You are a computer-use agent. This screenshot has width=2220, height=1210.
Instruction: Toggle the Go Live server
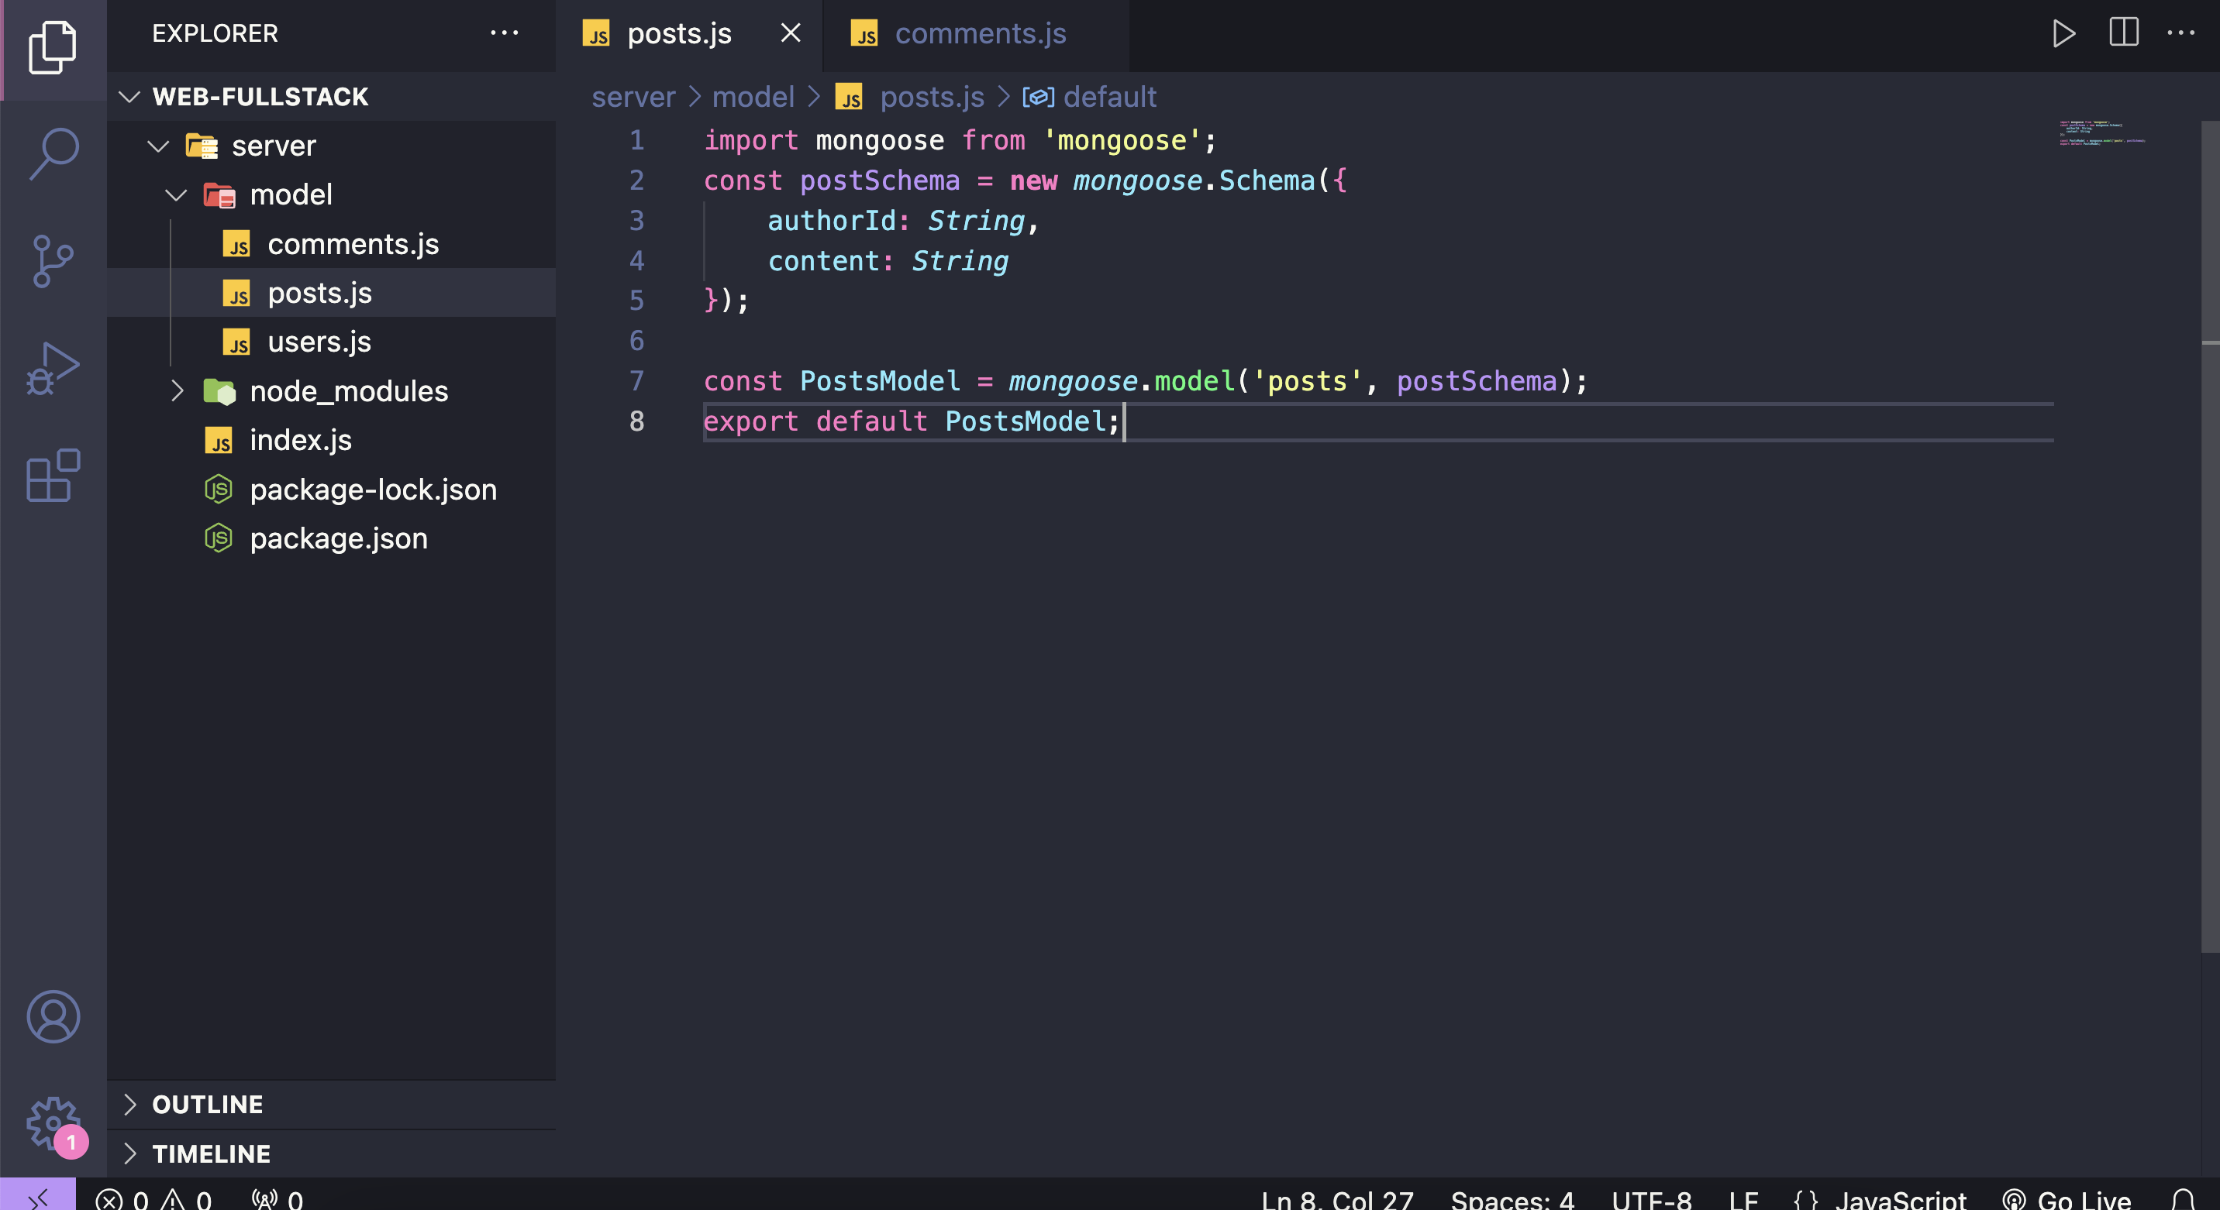[2067, 1199]
